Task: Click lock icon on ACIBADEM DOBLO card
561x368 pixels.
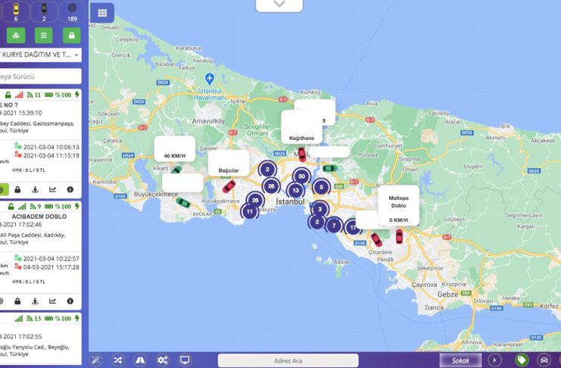Action: 17,301
